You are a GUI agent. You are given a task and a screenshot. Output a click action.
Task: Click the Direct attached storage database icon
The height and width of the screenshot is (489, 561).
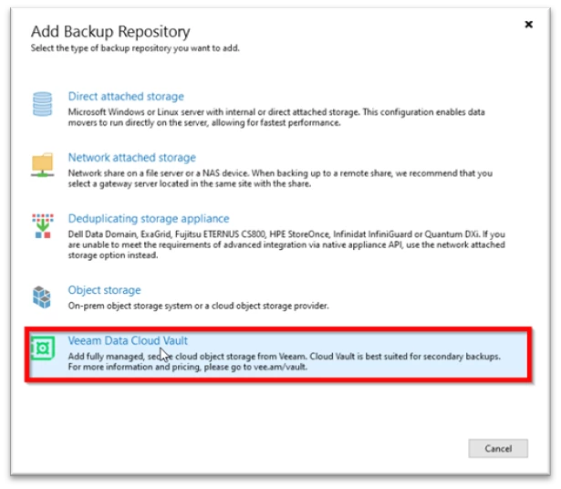[x=43, y=102]
